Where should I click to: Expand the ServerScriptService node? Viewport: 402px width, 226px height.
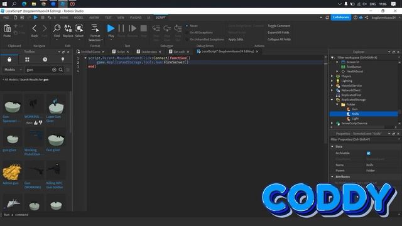click(x=332, y=123)
